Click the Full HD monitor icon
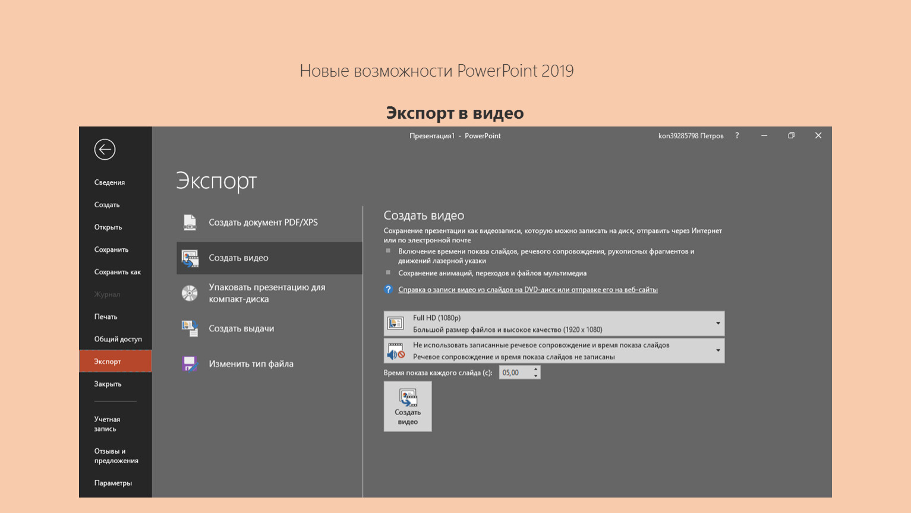 tap(395, 324)
